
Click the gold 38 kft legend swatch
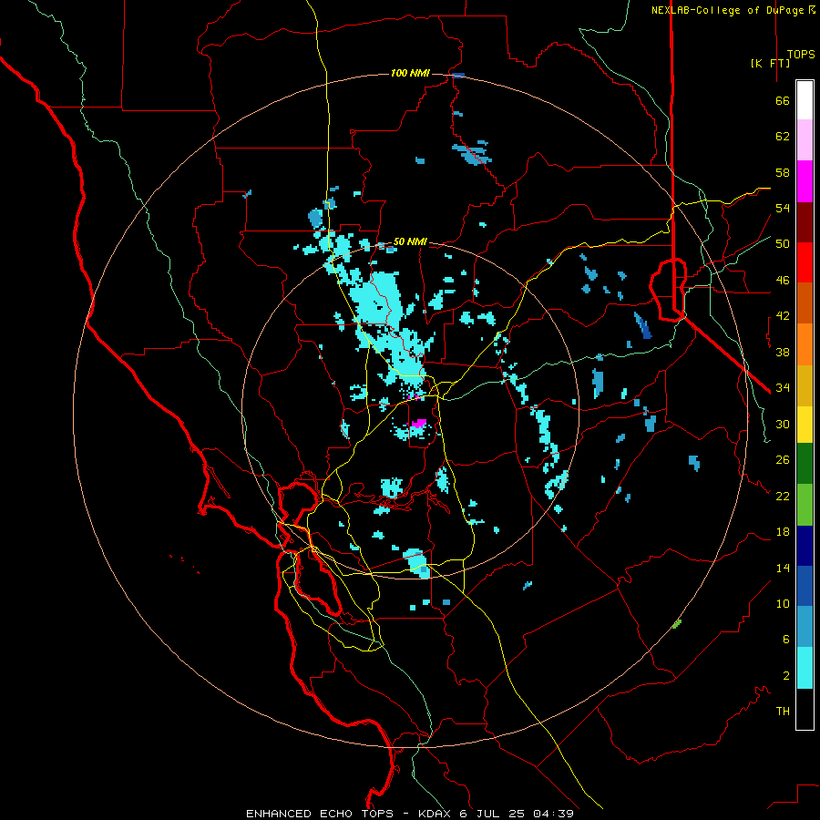pyautogui.click(x=805, y=385)
